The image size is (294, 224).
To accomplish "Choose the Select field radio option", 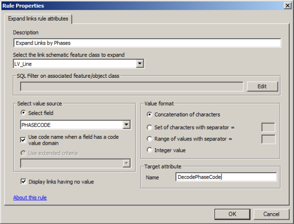I will (24, 113).
